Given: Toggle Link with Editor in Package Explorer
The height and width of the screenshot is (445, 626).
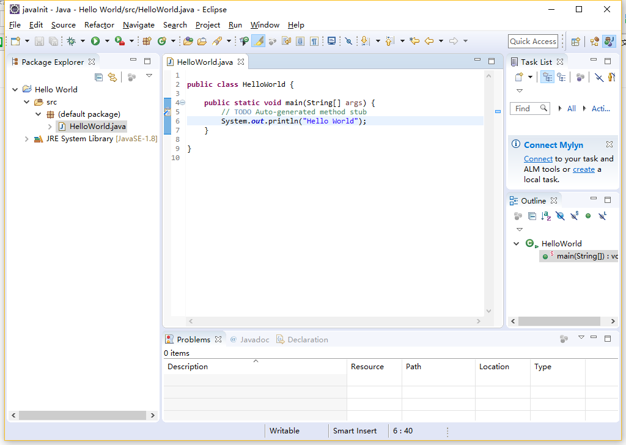Looking at the screenshot, I should coord(112,76).
